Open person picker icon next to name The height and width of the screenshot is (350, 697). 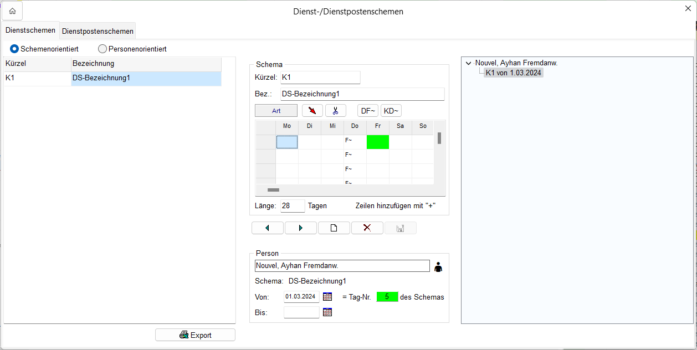[438, 266]
